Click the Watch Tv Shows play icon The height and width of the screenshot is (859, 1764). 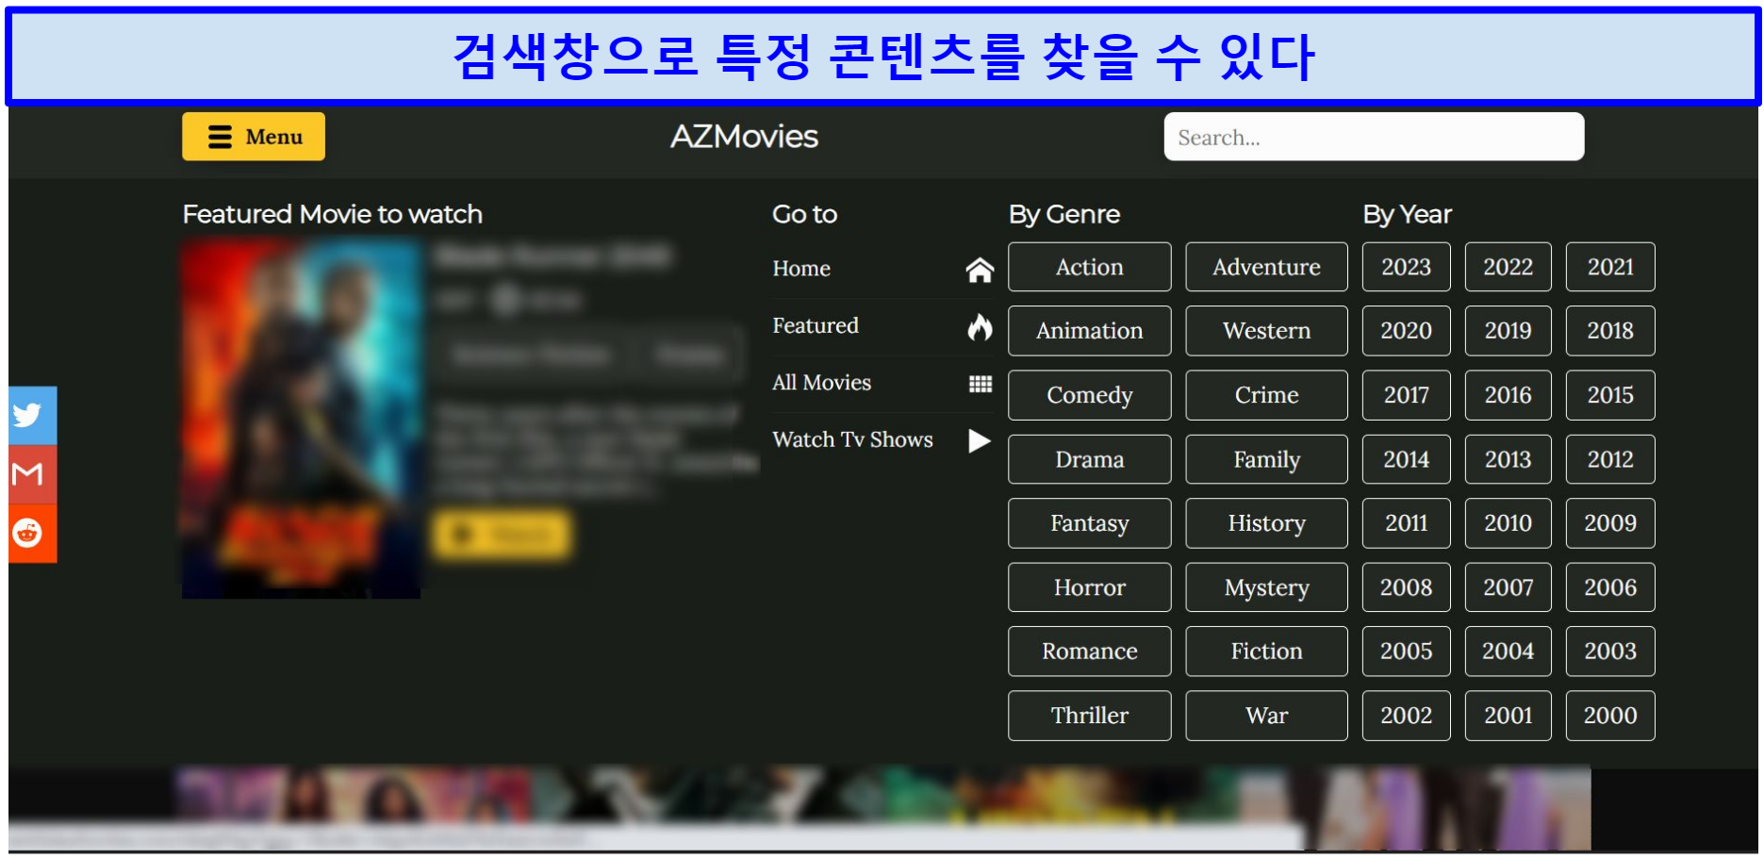tap(980, 440)
